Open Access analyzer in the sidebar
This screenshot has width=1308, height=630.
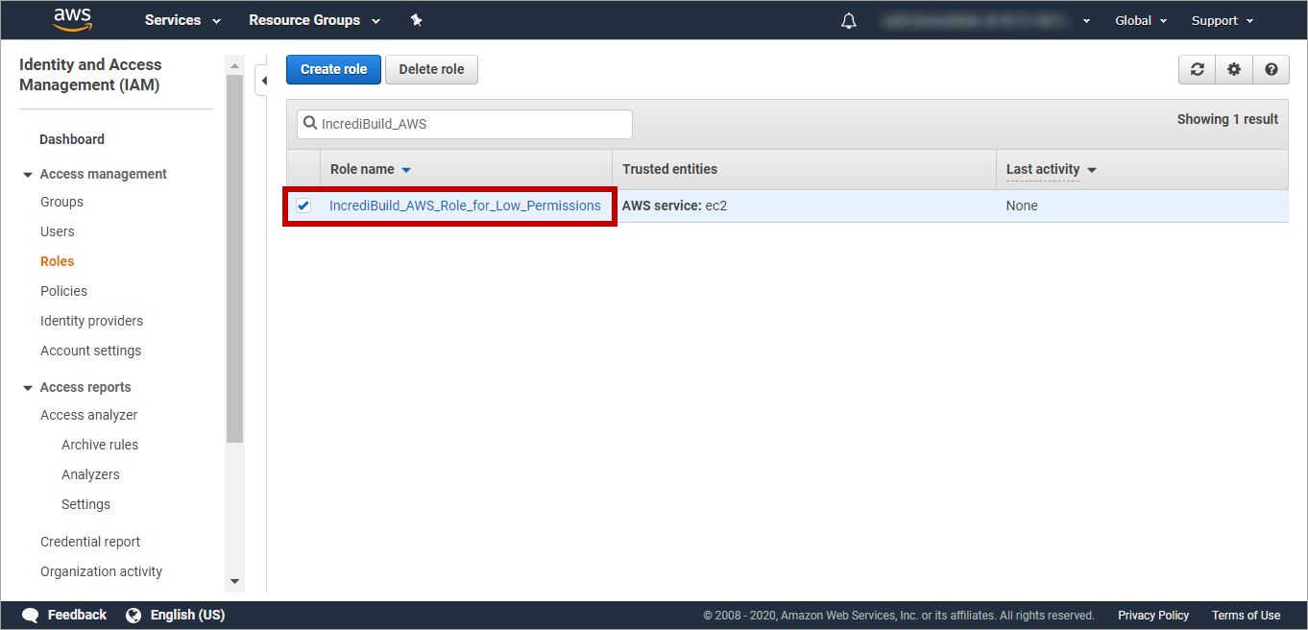point(88,415)
